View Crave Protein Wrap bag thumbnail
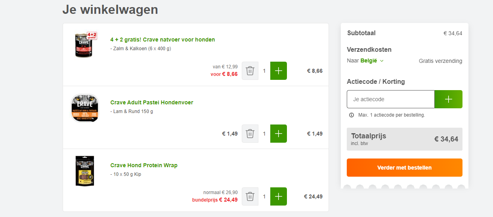This screenshot has width=493, height=217. click(x=84, y=171)
